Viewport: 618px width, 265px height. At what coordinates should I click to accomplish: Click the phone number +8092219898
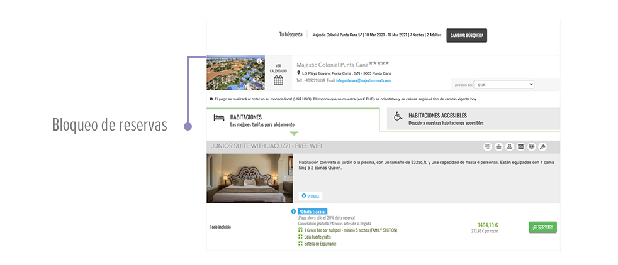315,80
